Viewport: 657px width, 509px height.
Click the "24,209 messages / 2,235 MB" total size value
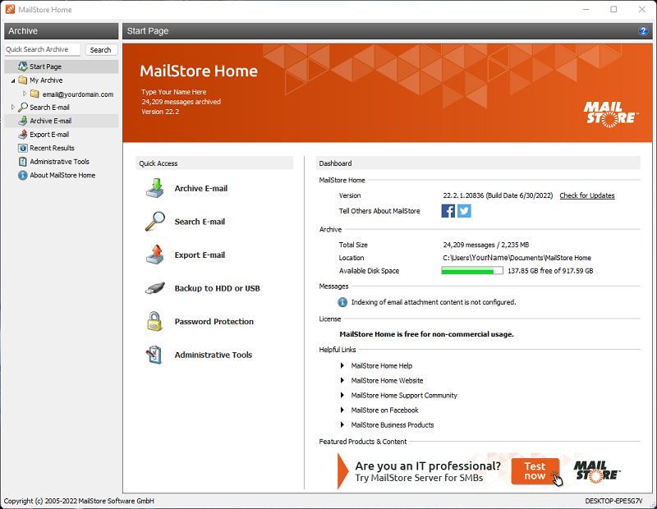tap(486, 245)
